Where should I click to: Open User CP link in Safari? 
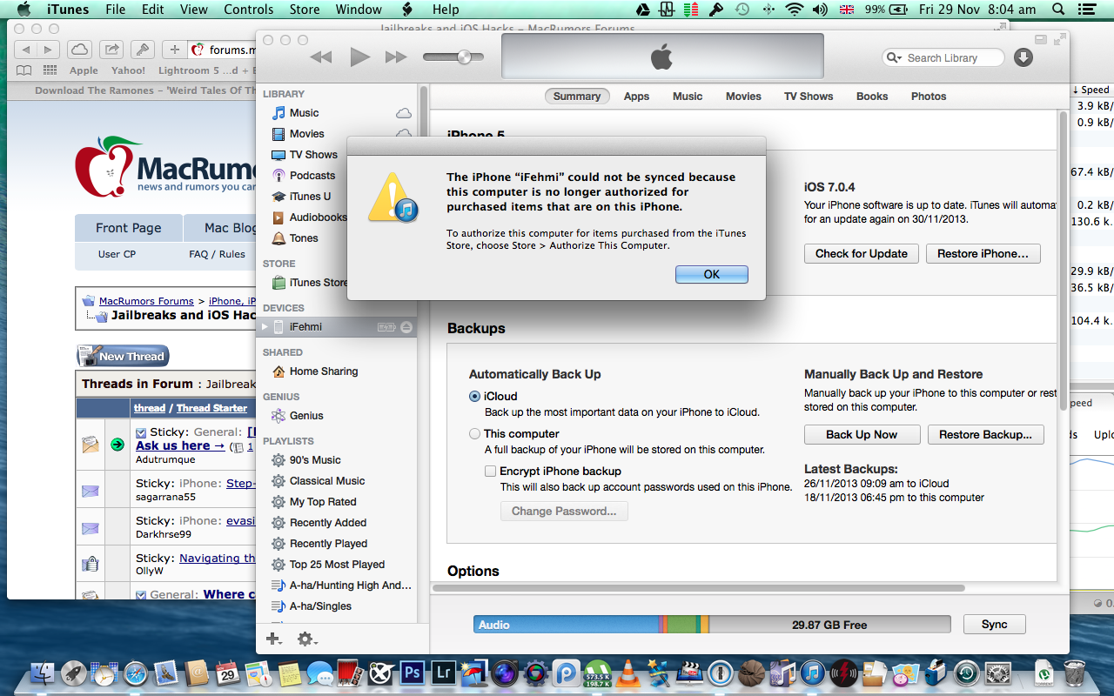point(117,254)
